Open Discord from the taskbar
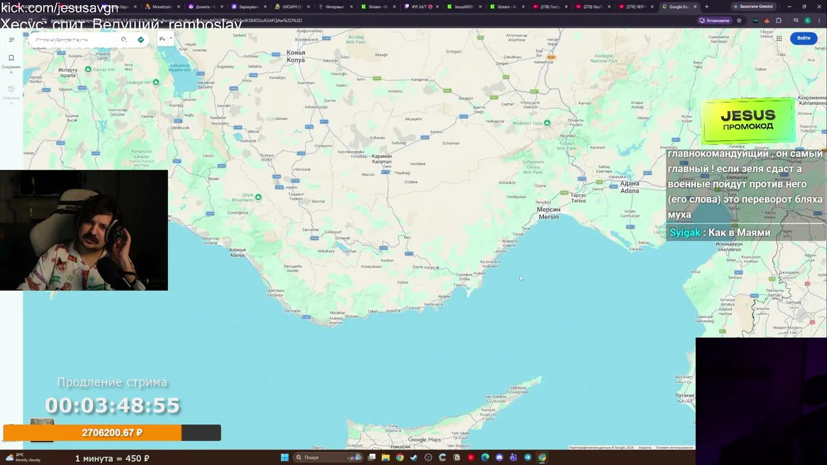This screenshot has height=465, width=827. click(499, 457)
